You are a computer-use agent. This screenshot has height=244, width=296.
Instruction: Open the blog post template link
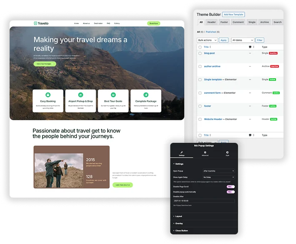[209, 53]
